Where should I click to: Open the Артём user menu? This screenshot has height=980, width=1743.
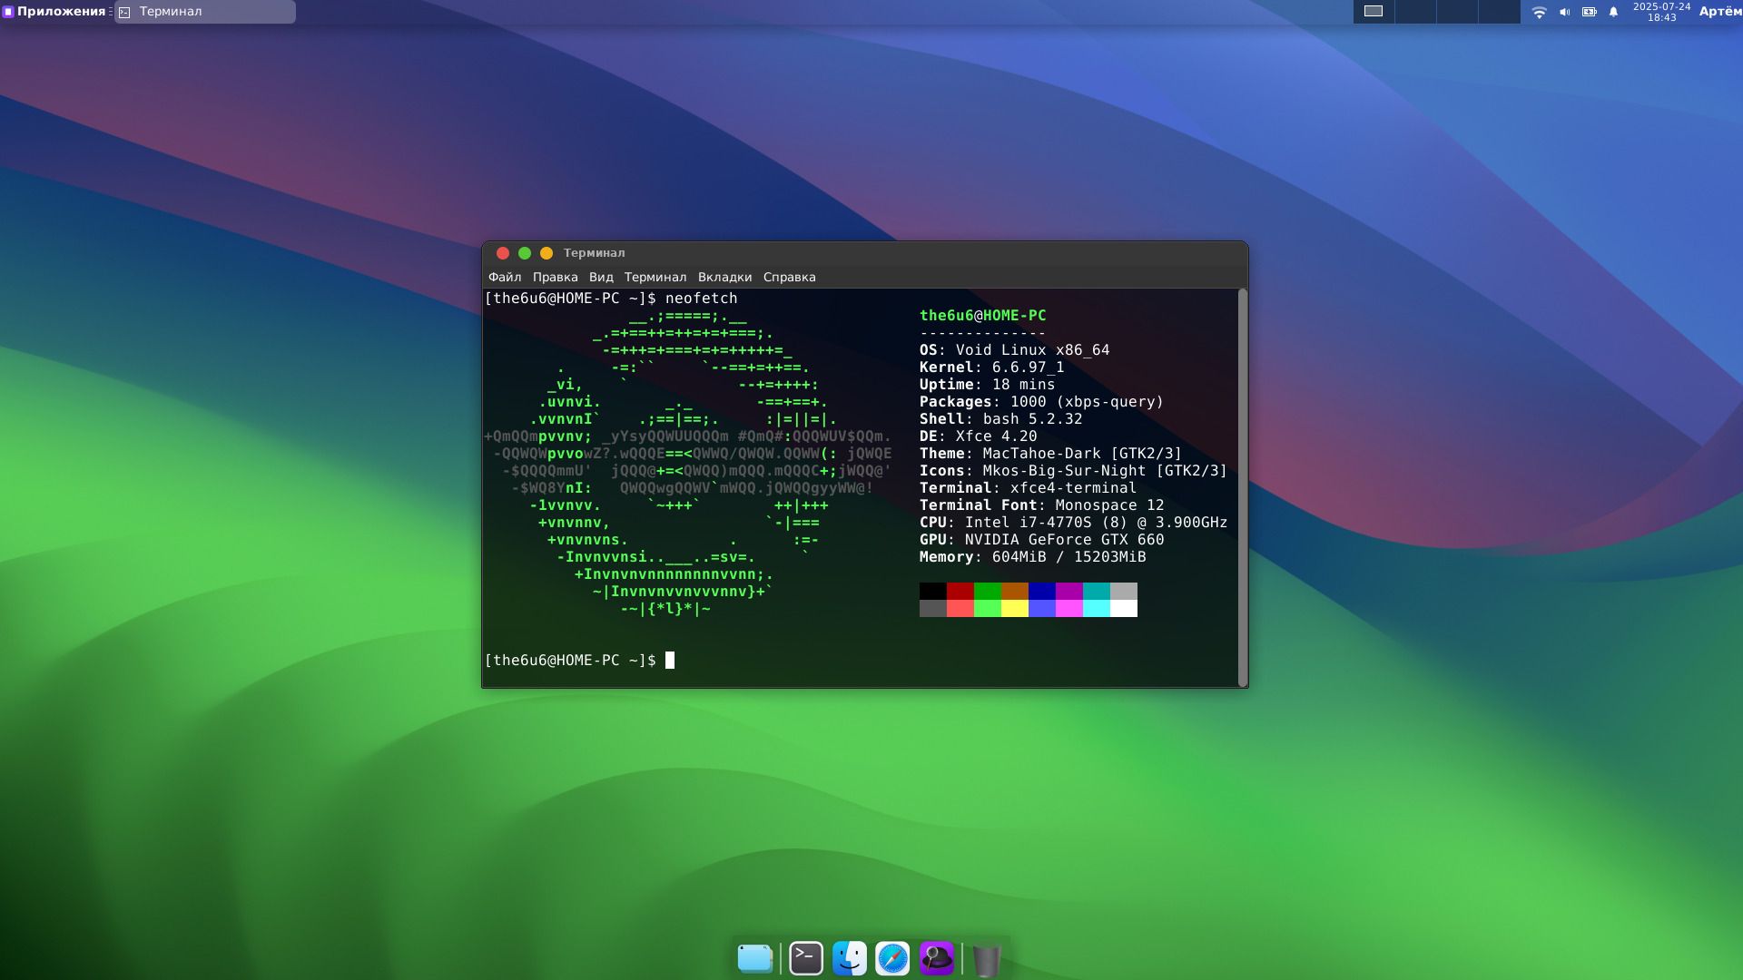point(1719,12)
